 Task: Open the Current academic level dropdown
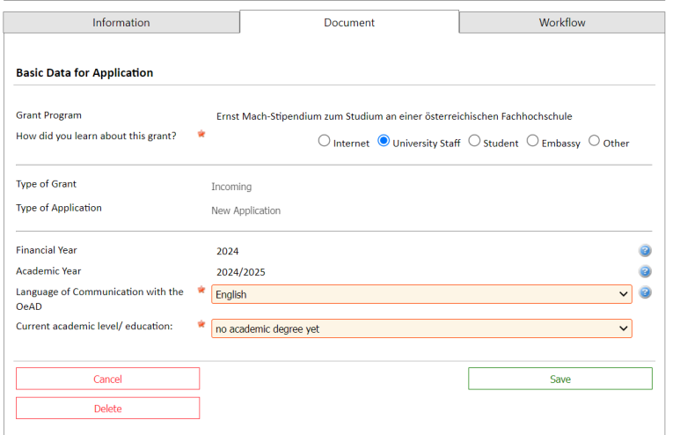click(421, 328)
